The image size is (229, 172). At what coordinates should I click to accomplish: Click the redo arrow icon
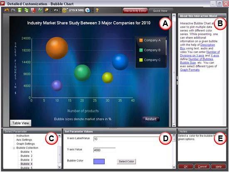pos(13,10)
